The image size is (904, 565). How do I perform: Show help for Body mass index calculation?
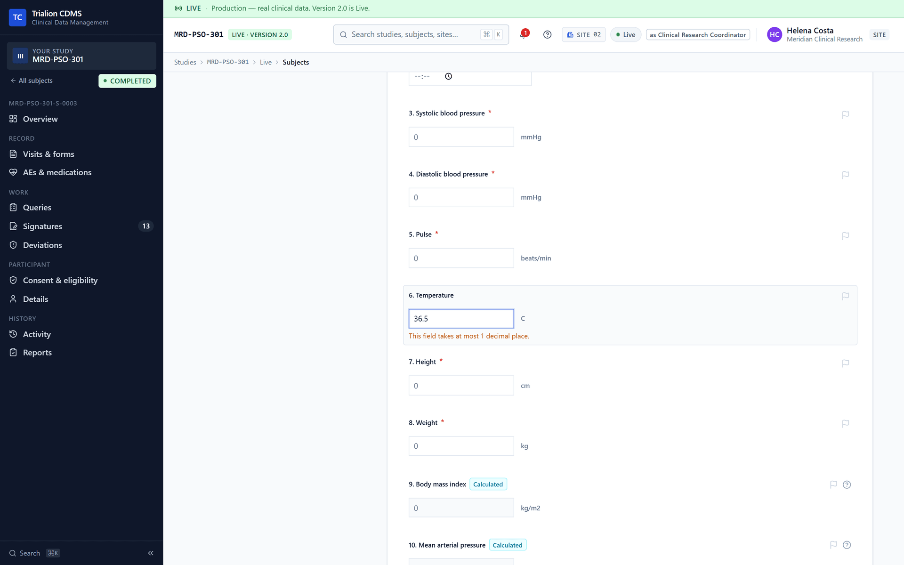[x=847, y=484]
